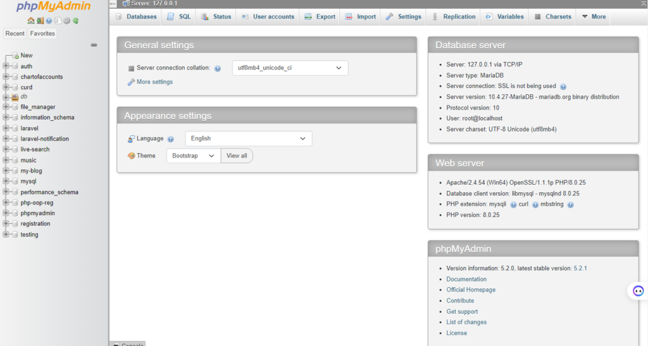Open the Theme dropdown showing Bootstrap
The image size is (648, 346).
tap(194, 156)
